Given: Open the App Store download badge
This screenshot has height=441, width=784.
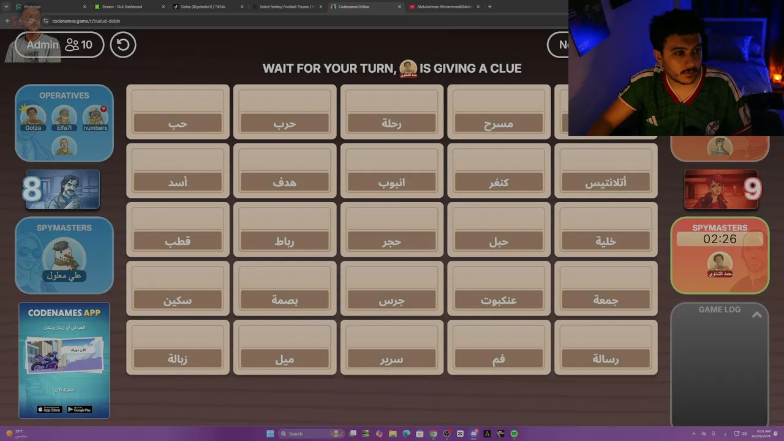Looking at the screenshot, I should point(49,409).
